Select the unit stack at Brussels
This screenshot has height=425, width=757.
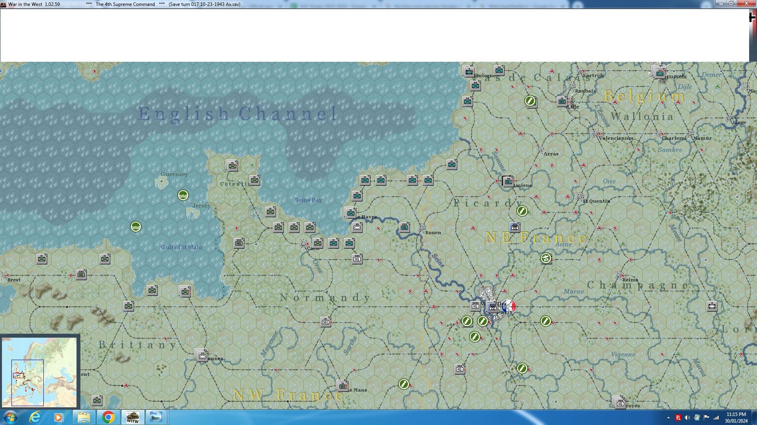(x=659, y=73)
